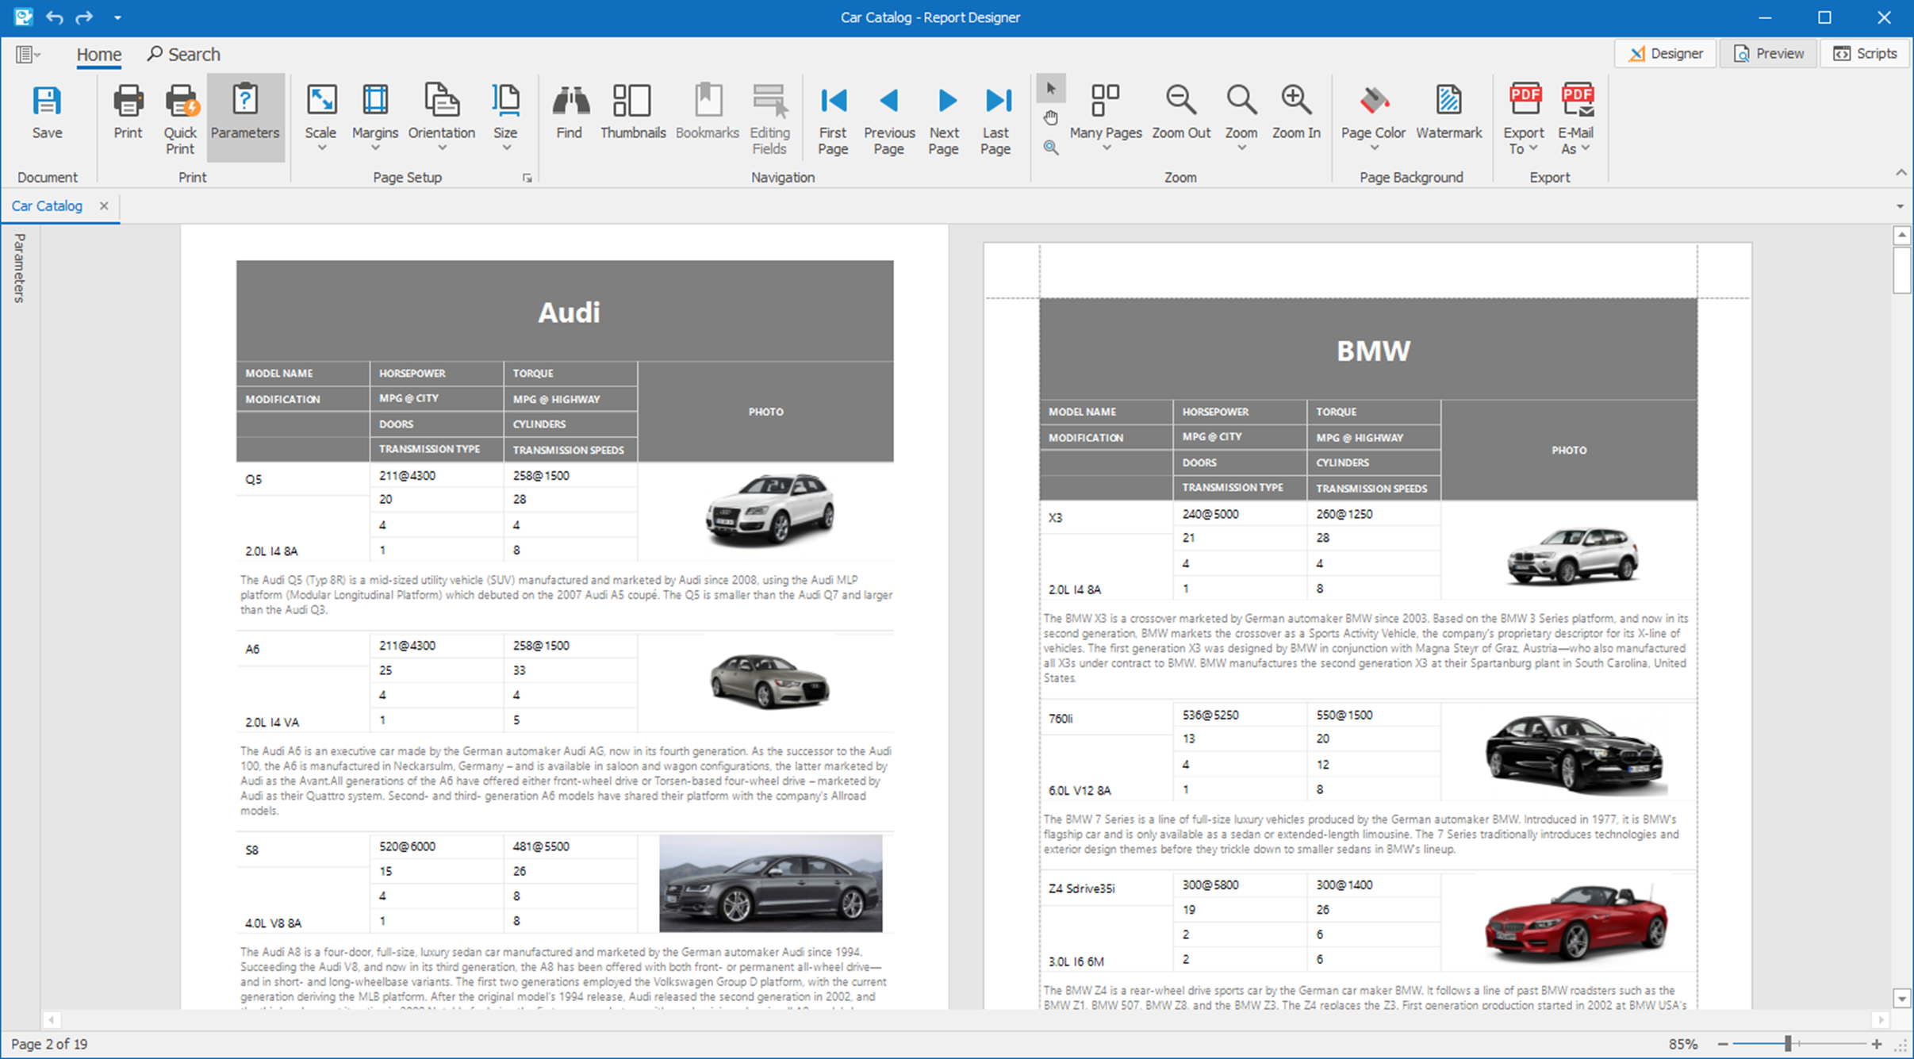This screenshot has width=1914, height=1059.
Task: Decrease zoom with status bar minus
Action: click(x=1723, y=1044)
